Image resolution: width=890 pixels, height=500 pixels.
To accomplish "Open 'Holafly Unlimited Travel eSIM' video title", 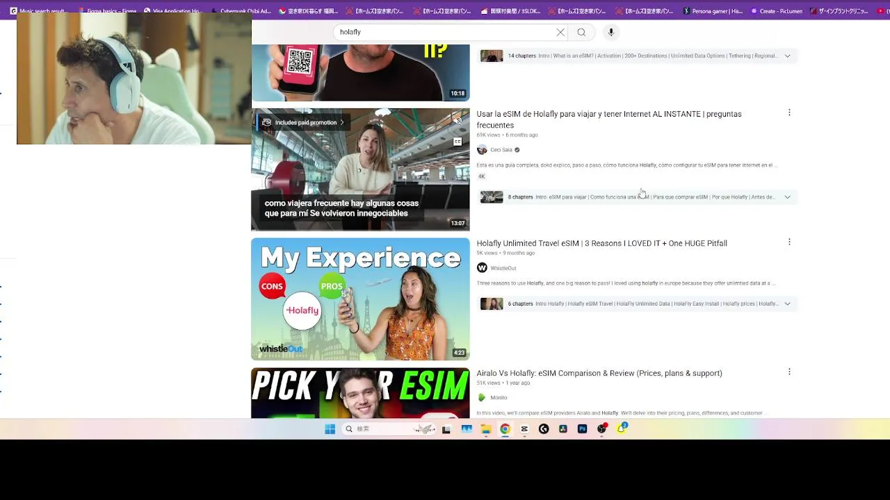I will pos(602,243).
